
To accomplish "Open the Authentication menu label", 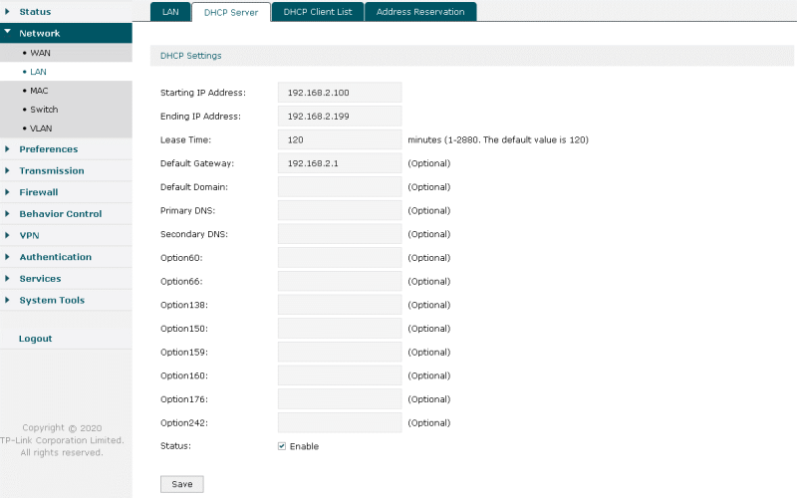I will pyautogui.click(x=56, y=257).
